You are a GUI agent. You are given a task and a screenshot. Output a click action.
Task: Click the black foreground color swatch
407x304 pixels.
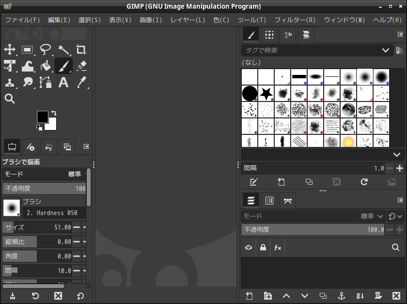point(42,116)
